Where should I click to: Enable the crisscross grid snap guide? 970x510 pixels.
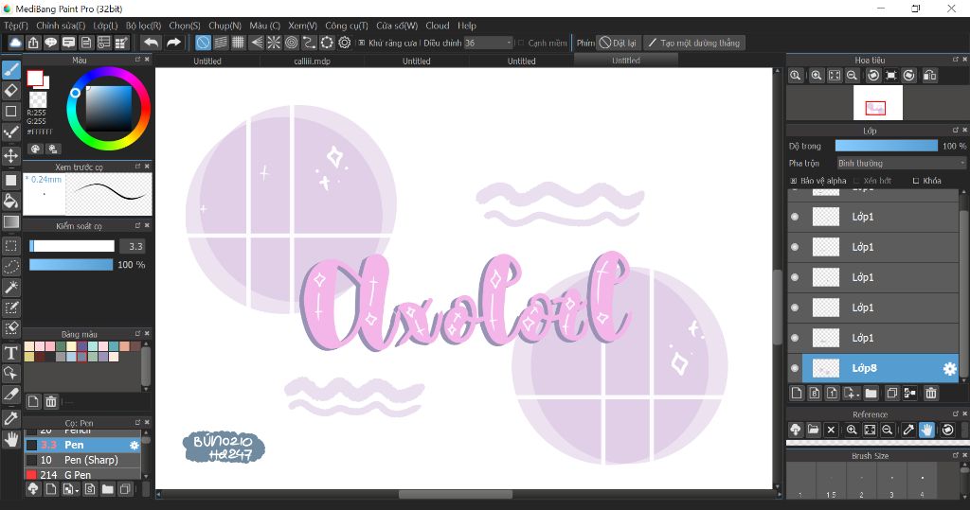pyautogui.click(x=238, y=43)
